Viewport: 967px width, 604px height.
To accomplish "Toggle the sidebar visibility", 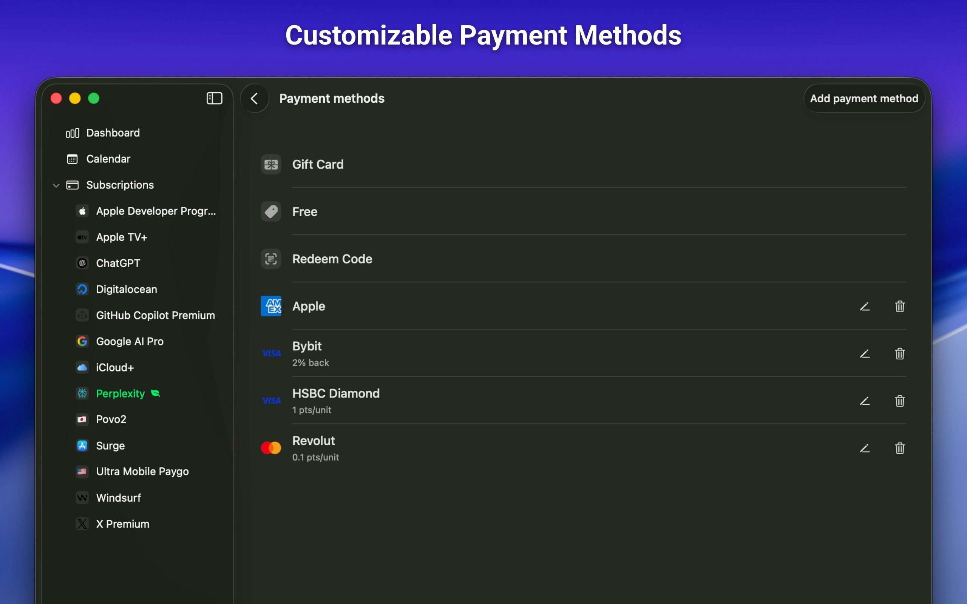I will 214,98.
